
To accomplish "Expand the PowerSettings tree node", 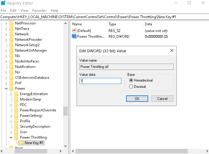I will point(11,116).
